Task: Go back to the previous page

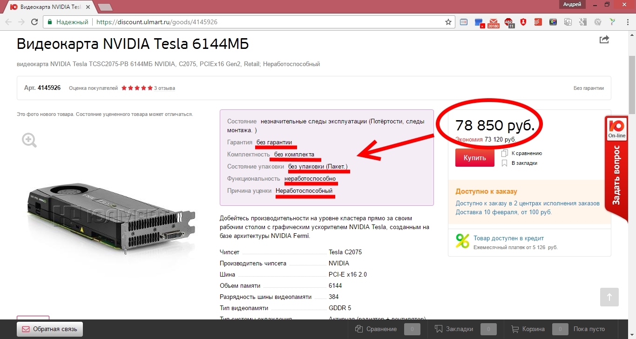Action: [x=8, y=22]
